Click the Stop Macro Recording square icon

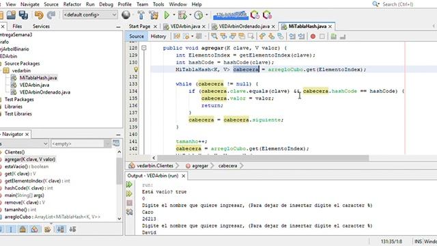click(322, 36)
